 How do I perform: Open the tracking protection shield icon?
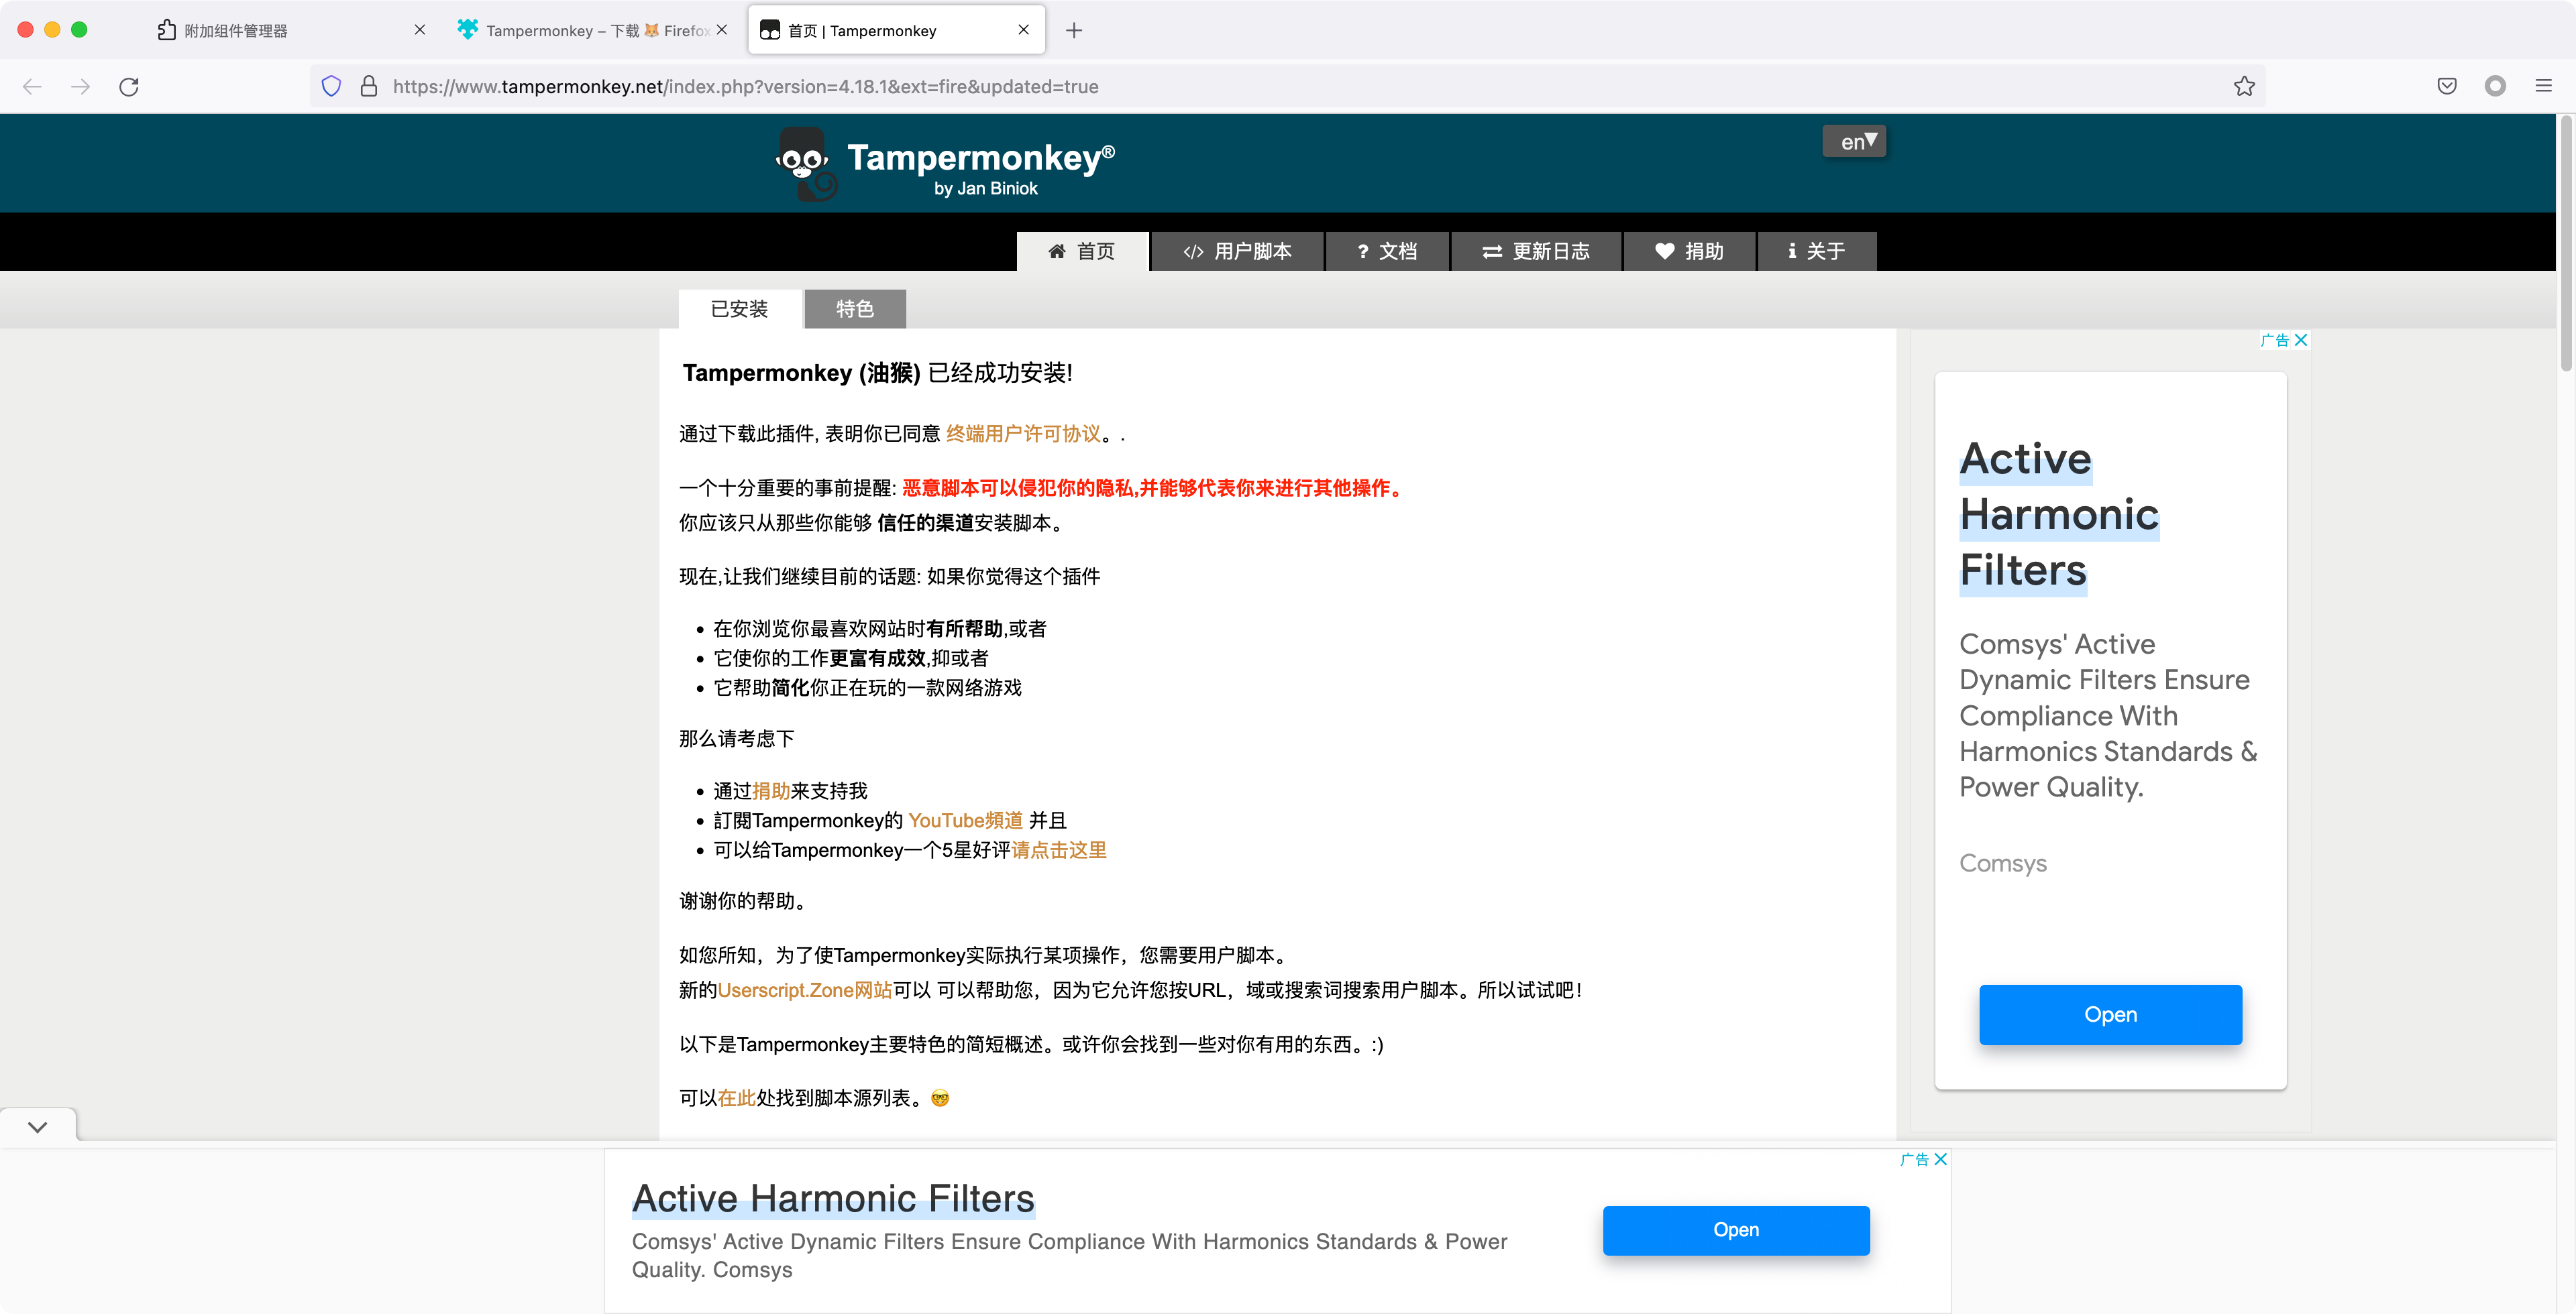[x=332, y=87]
